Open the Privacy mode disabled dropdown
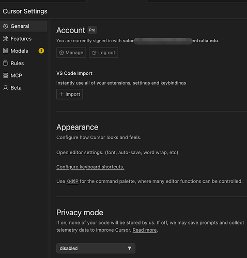Image resolution: width=247 pixels, height=258 pixels. coord(96,248)
